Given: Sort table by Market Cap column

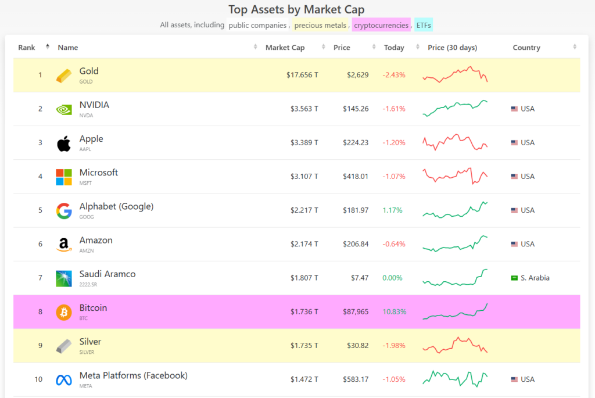Looking at the screenshot, I should pos(285,48).
